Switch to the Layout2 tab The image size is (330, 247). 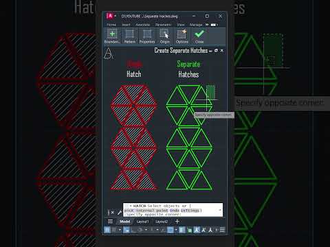[162, 222]
